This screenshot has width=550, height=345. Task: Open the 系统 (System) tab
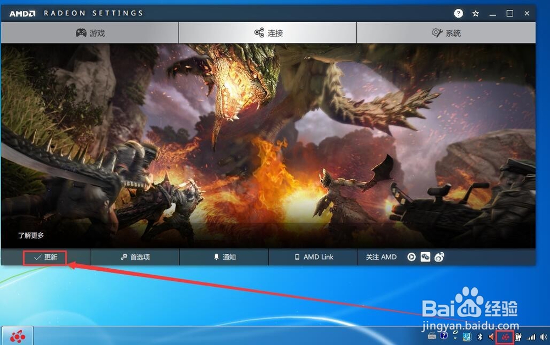click(446, 33)
